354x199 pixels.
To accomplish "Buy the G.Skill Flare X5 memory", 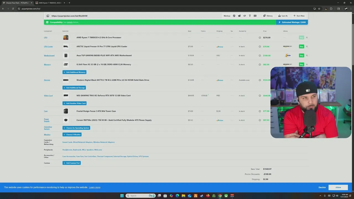I will [301, 64].
